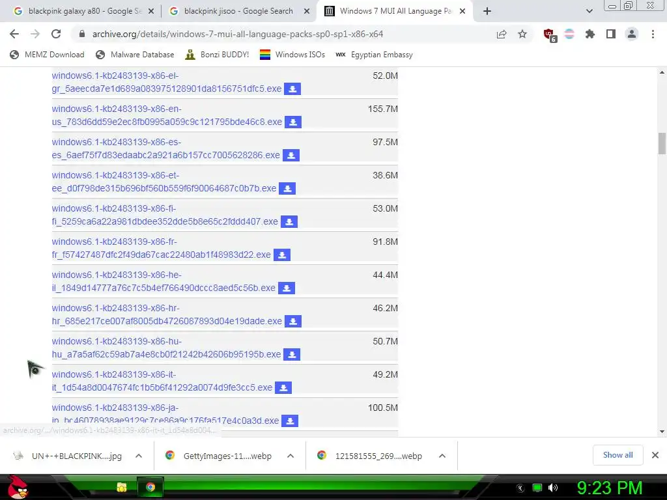
Task: Open Malware Database bookmark
Action: (x=135, y=55)
